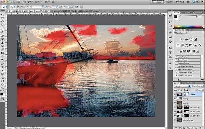Open the layer blend mode dropdown

(x=182, y=86)
